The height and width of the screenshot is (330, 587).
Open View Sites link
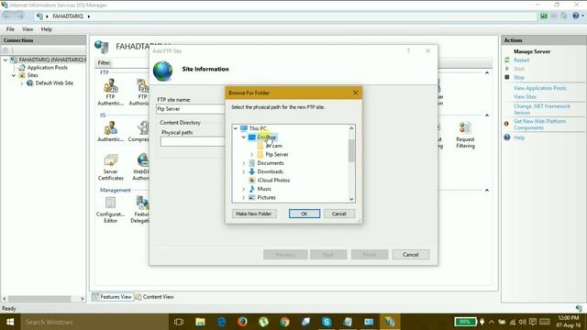click(525, 96)
